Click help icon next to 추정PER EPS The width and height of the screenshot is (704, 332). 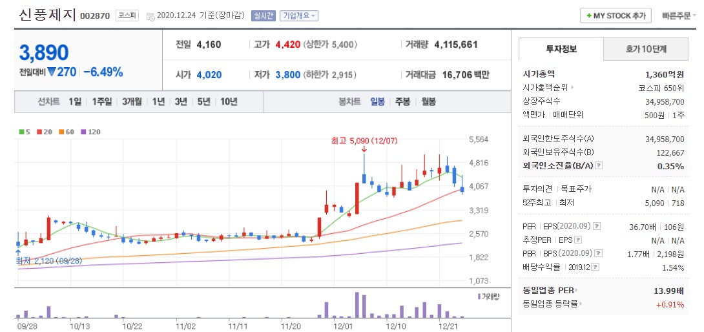578,240
